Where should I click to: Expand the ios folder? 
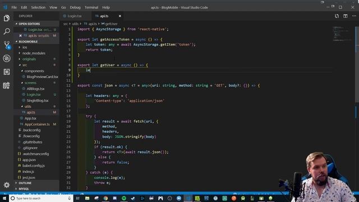[25, 47]
